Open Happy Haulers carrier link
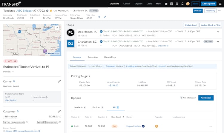This screenshot has height=133, width=224. coord(134,126)
